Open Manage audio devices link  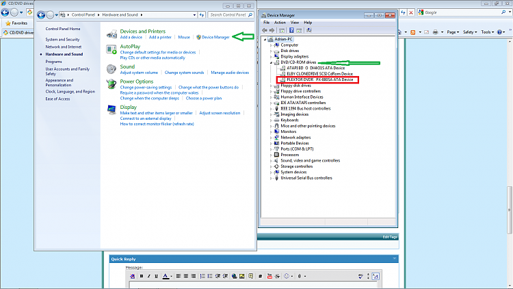click(230, 73)
